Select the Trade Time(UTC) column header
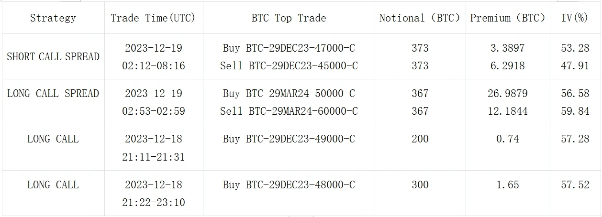602x217 pixels. click(153, 18)
